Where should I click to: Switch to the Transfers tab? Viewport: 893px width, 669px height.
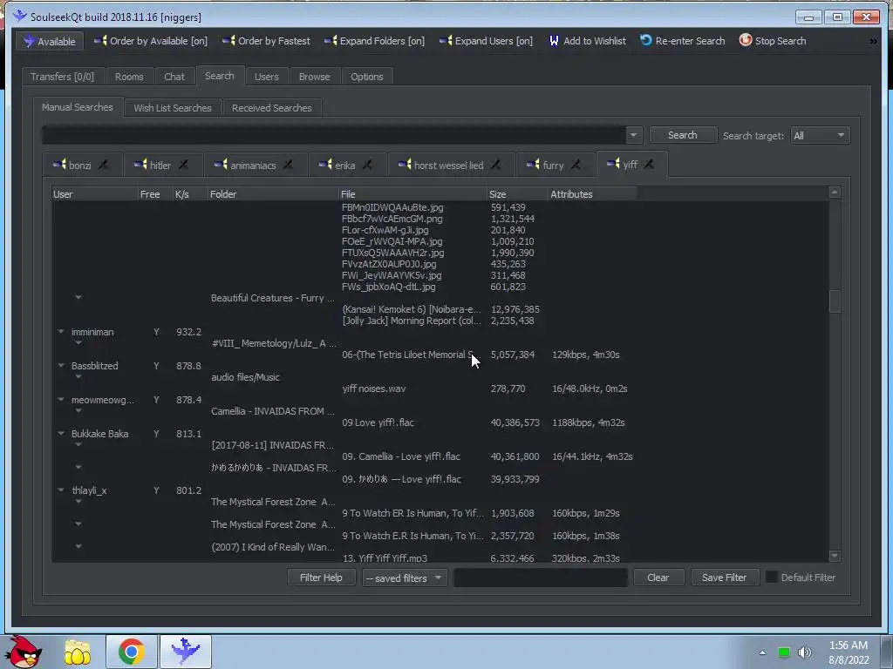tap(62, 77)
